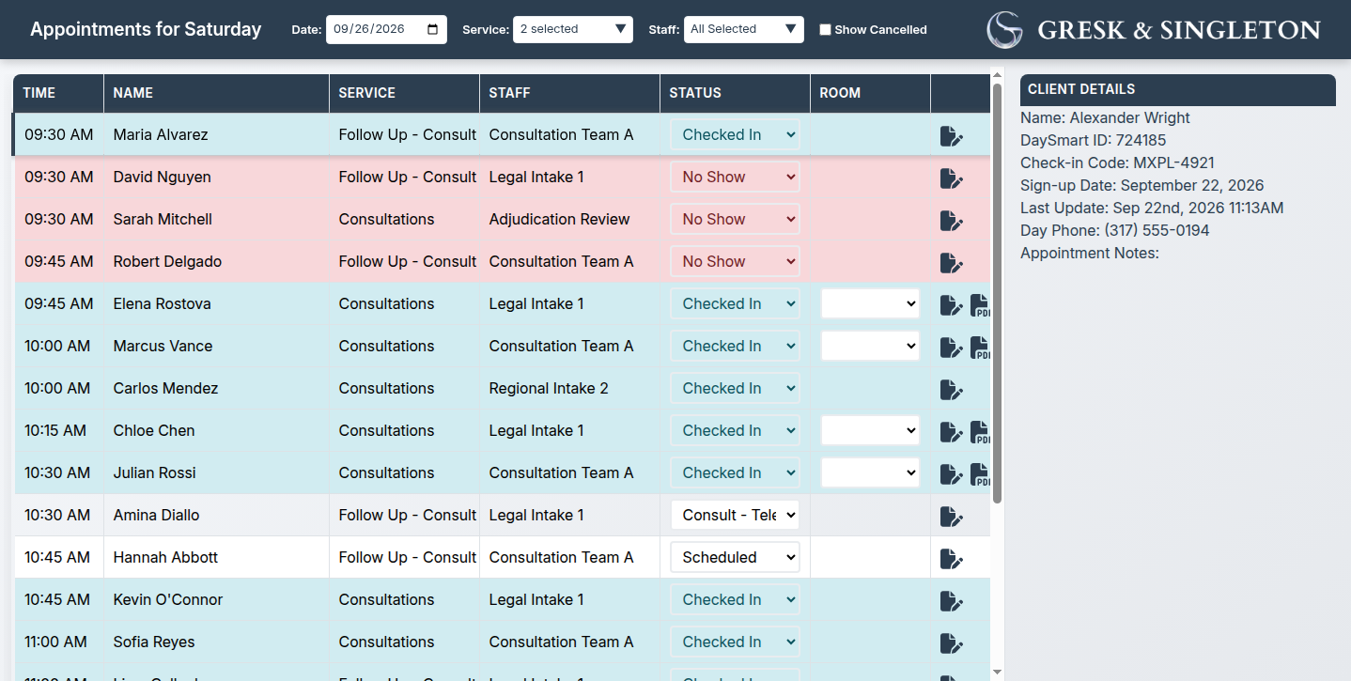Screen dimensions: 1351x681
Task: Click edit icon in Elena Rostova row
Action: [952, 304]
